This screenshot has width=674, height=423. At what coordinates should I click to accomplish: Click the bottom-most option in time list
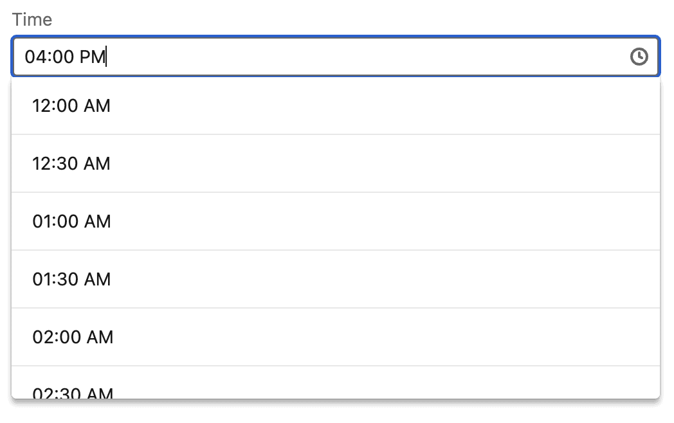334,389
